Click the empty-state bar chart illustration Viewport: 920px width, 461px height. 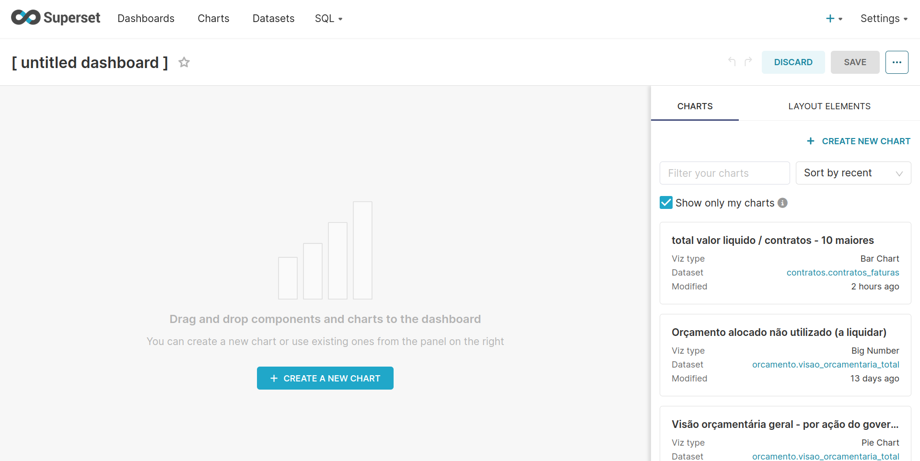pos(325,251)
